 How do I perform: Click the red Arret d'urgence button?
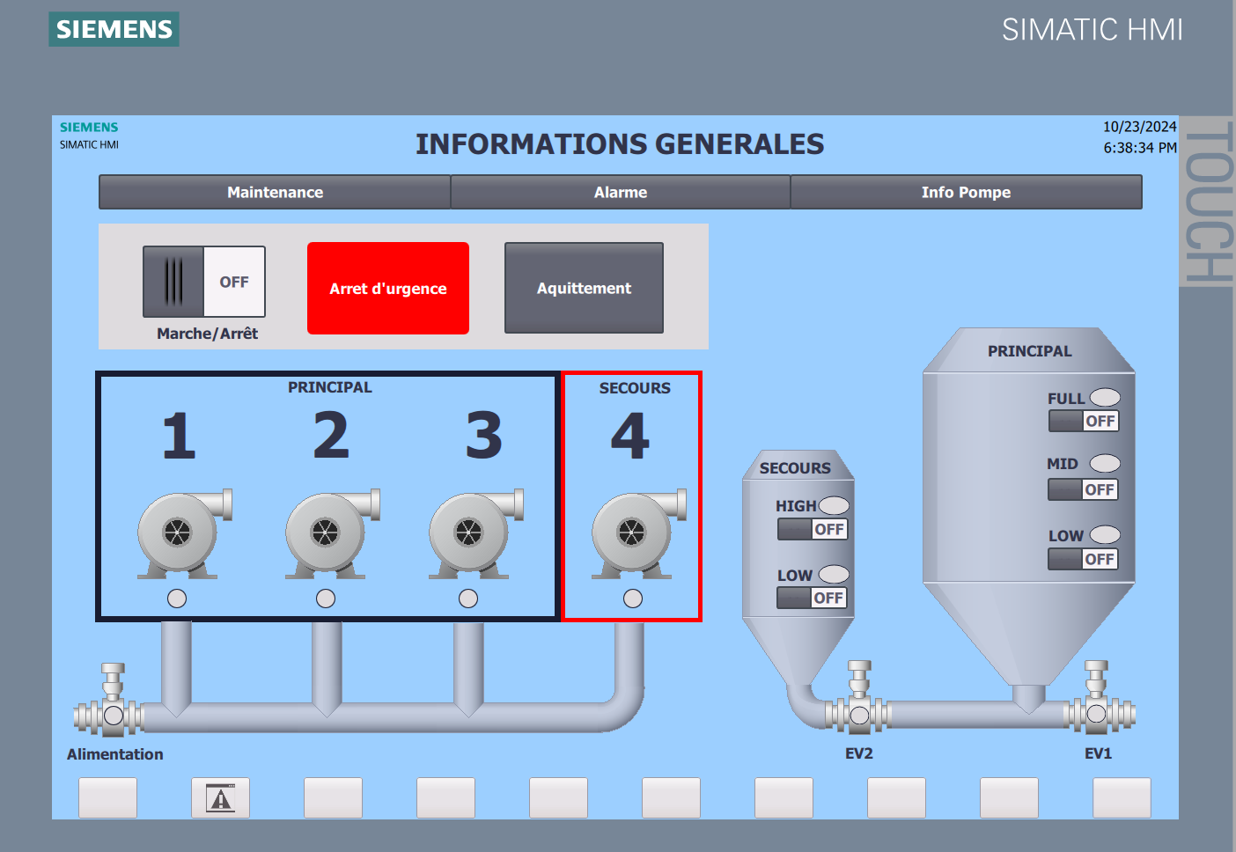pos(388,288)
